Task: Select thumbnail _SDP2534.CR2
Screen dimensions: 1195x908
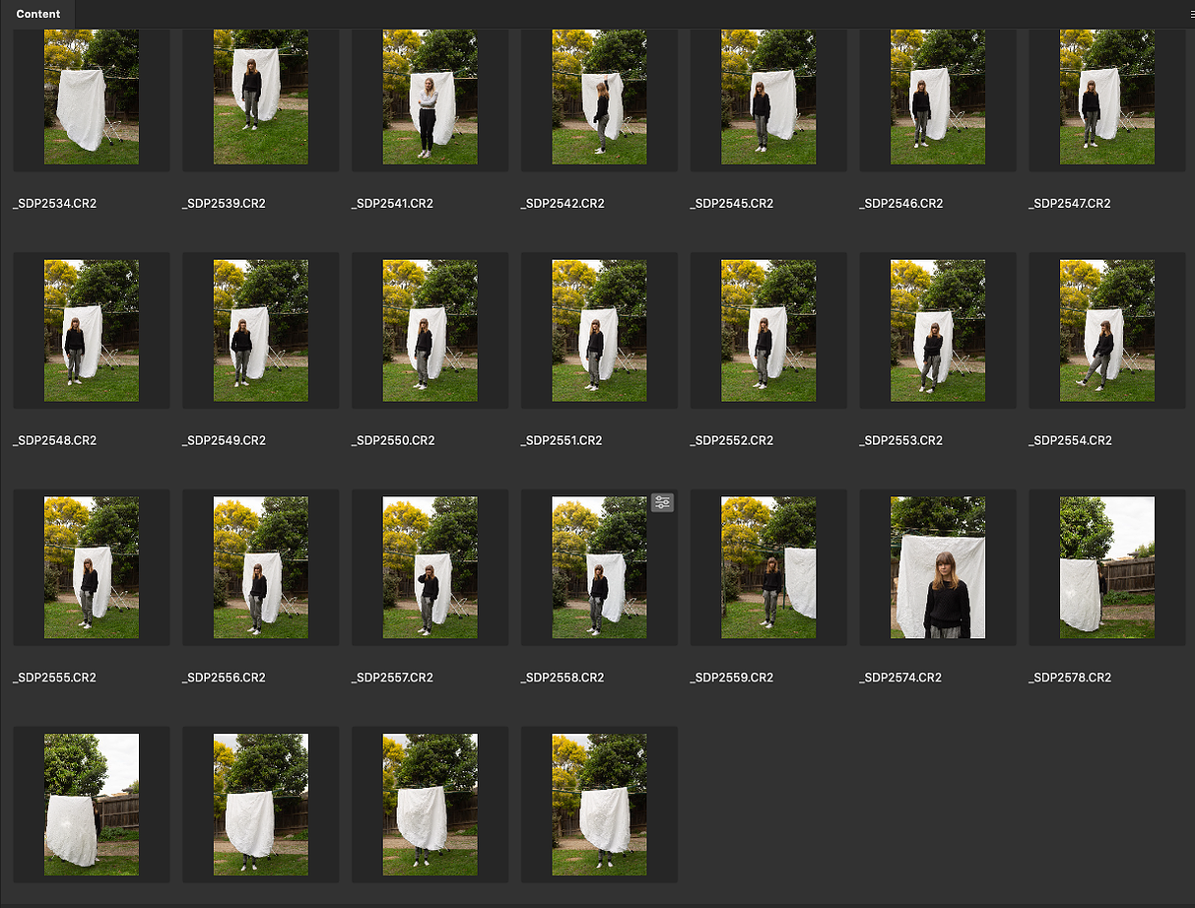Action: point(92,97)
